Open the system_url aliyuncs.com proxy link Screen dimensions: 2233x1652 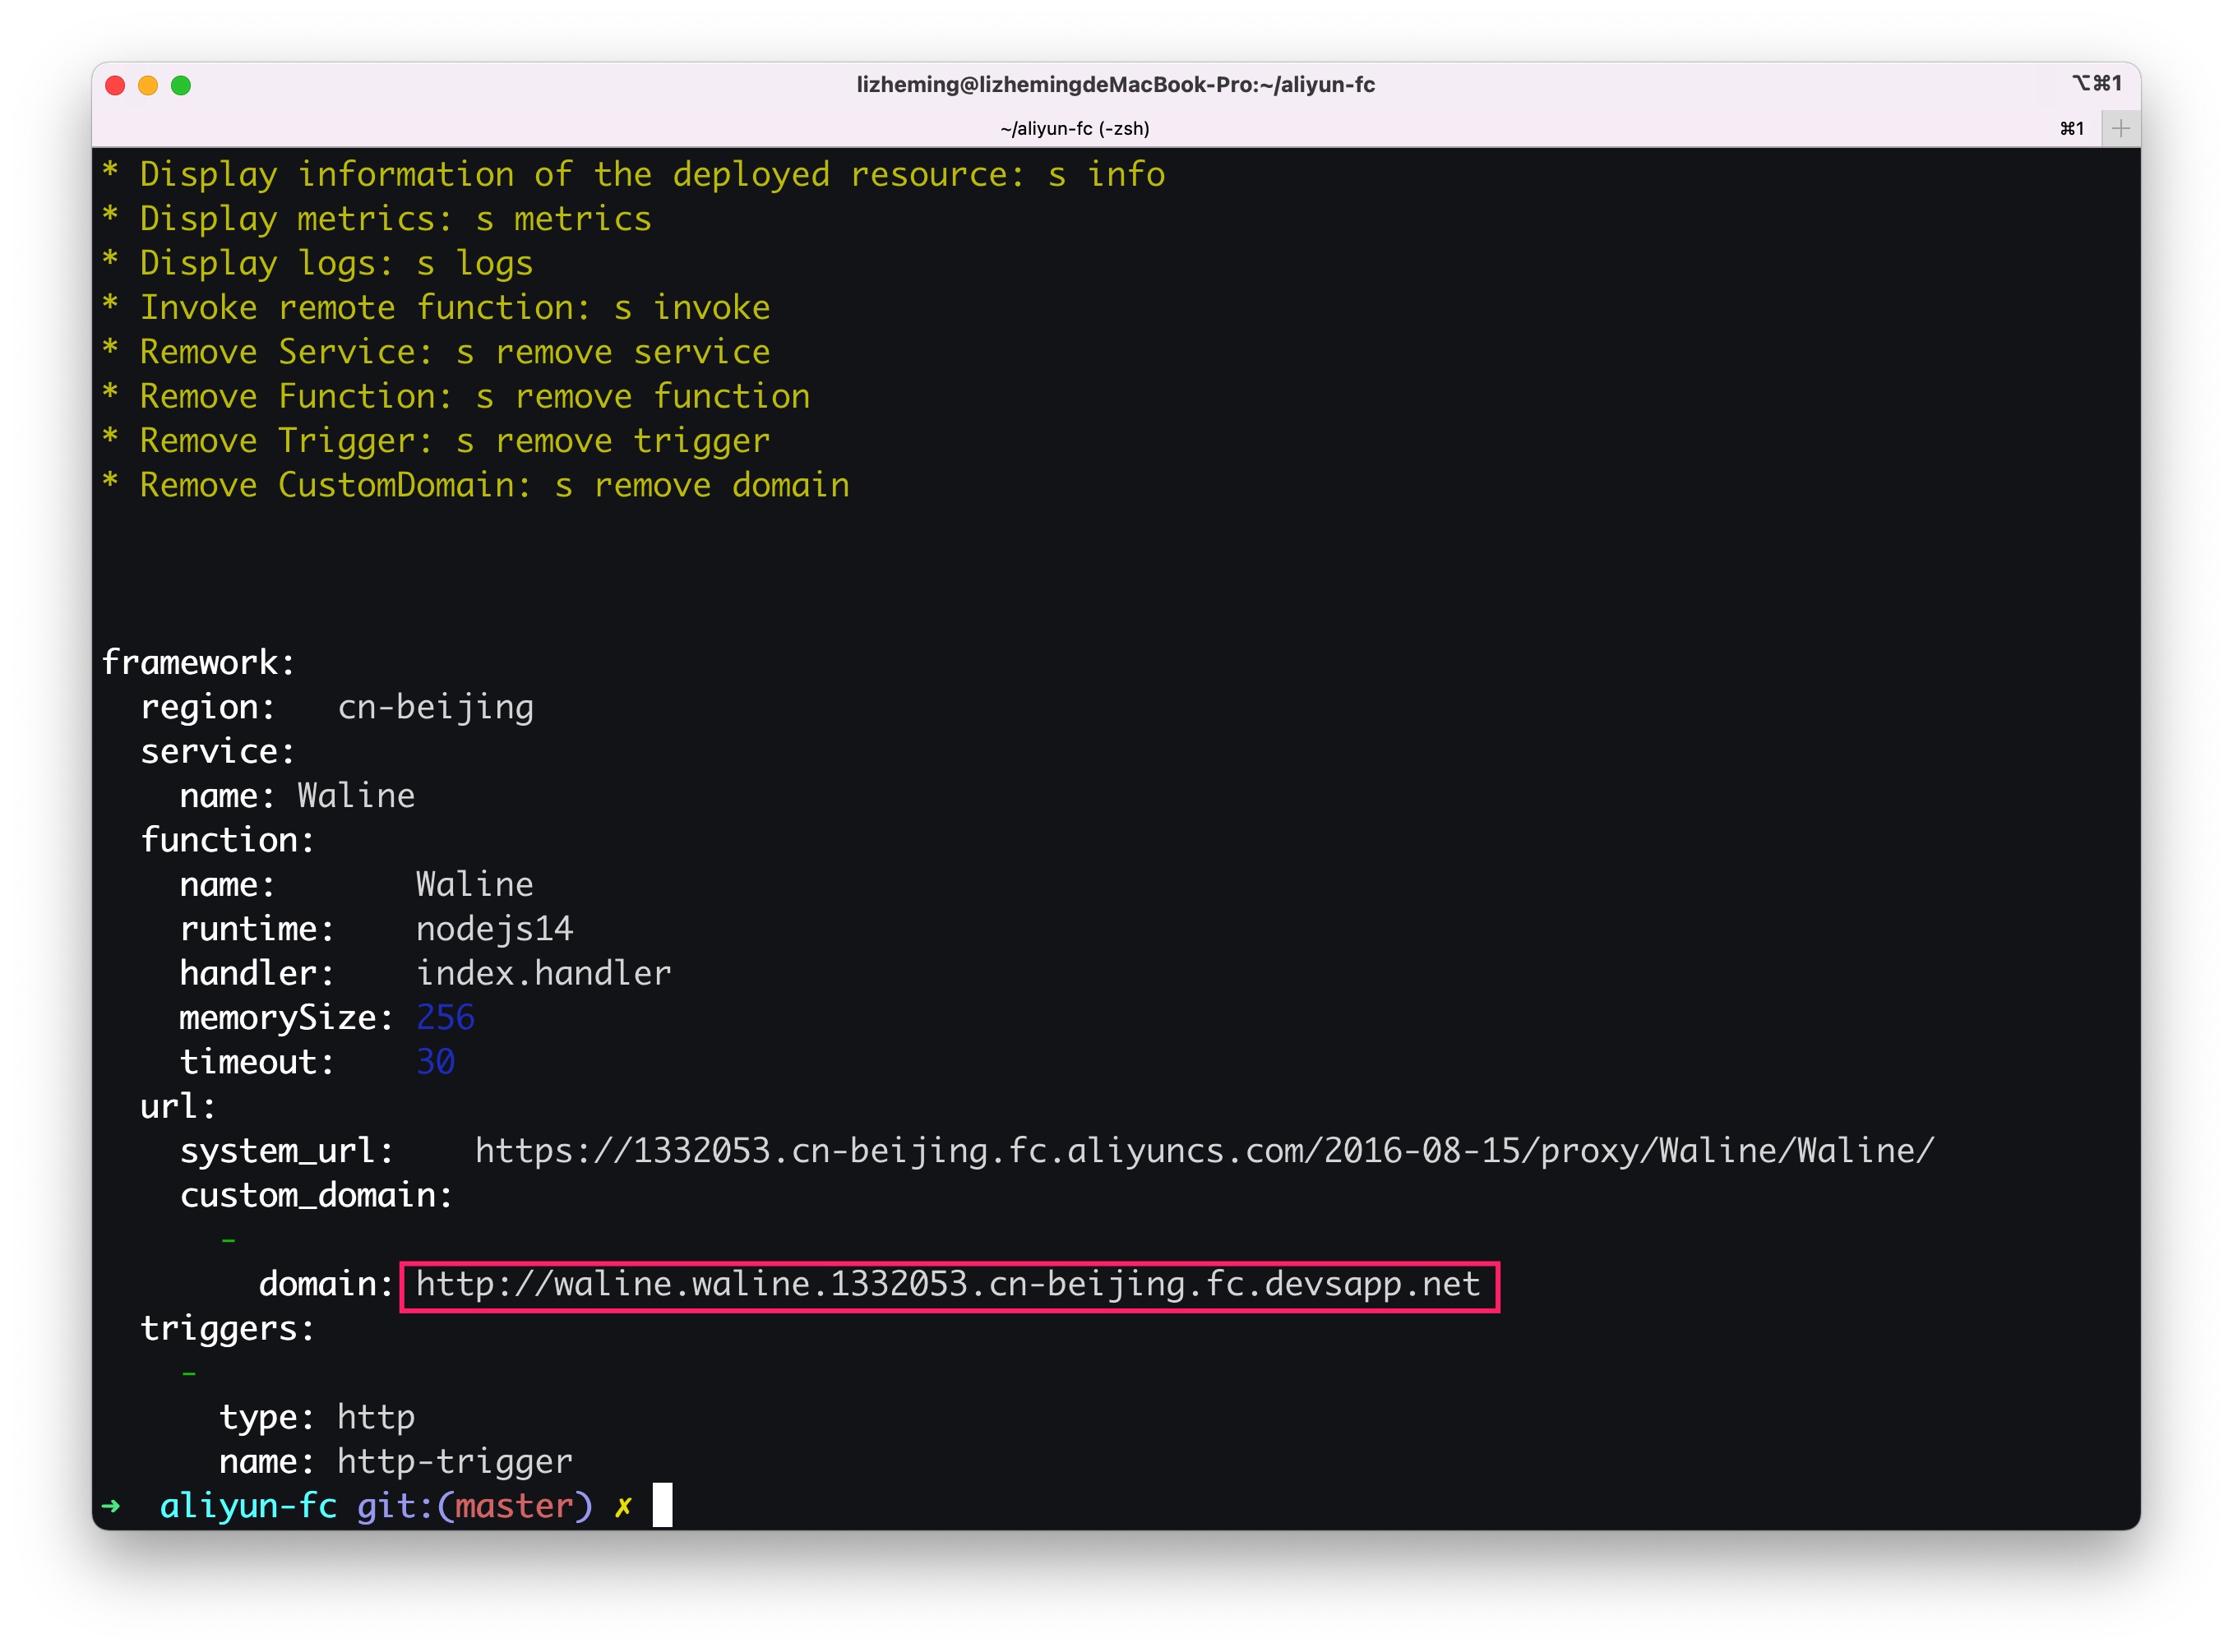point(1204,1151)
